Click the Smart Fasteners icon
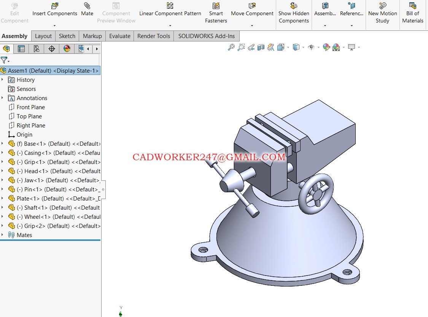Viewport: 428px width, 317px height. pyautogui.click(x=216, y=6)
